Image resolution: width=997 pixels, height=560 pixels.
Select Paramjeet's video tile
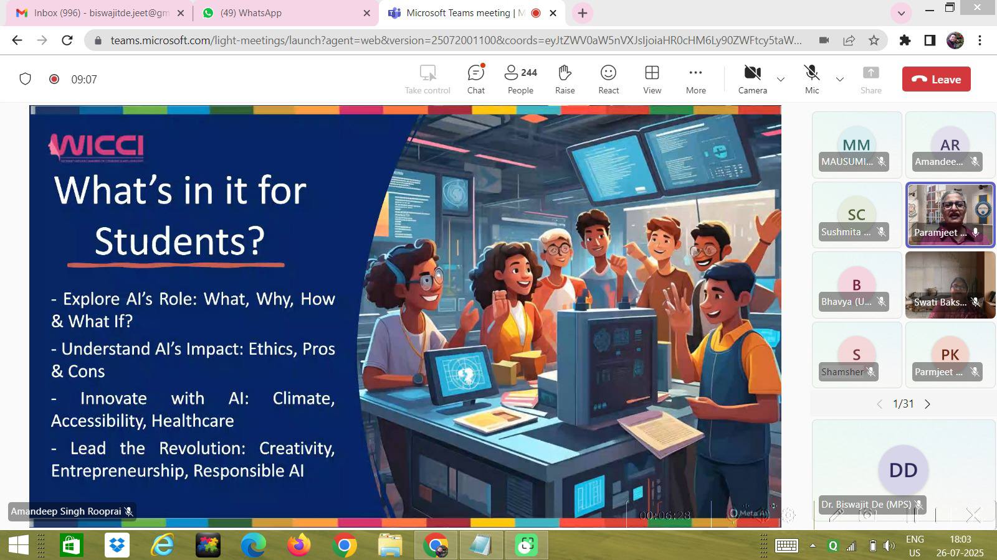tap(950, 215)
